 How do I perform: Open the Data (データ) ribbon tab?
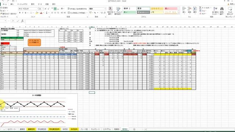[x=40, y=4]
